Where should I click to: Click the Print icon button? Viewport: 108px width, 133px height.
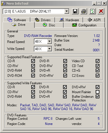click(84, 11)
